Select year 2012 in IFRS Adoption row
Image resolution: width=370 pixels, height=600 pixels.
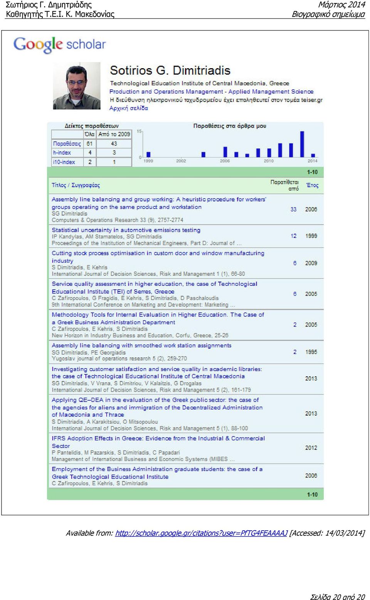311,448
